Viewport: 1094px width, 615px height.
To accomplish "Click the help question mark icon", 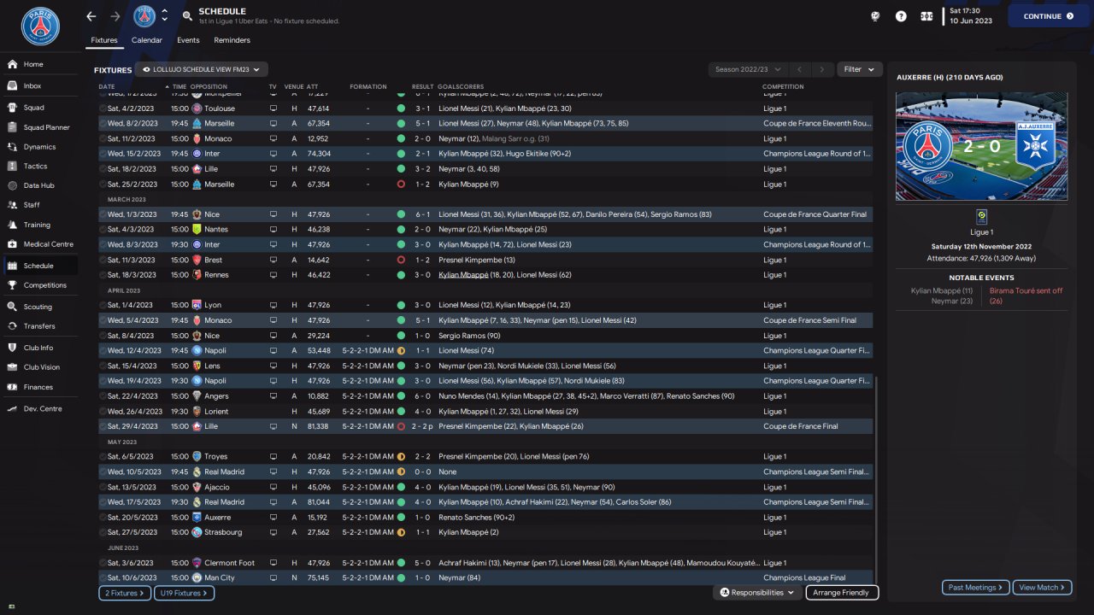I will tap(901, 16).
